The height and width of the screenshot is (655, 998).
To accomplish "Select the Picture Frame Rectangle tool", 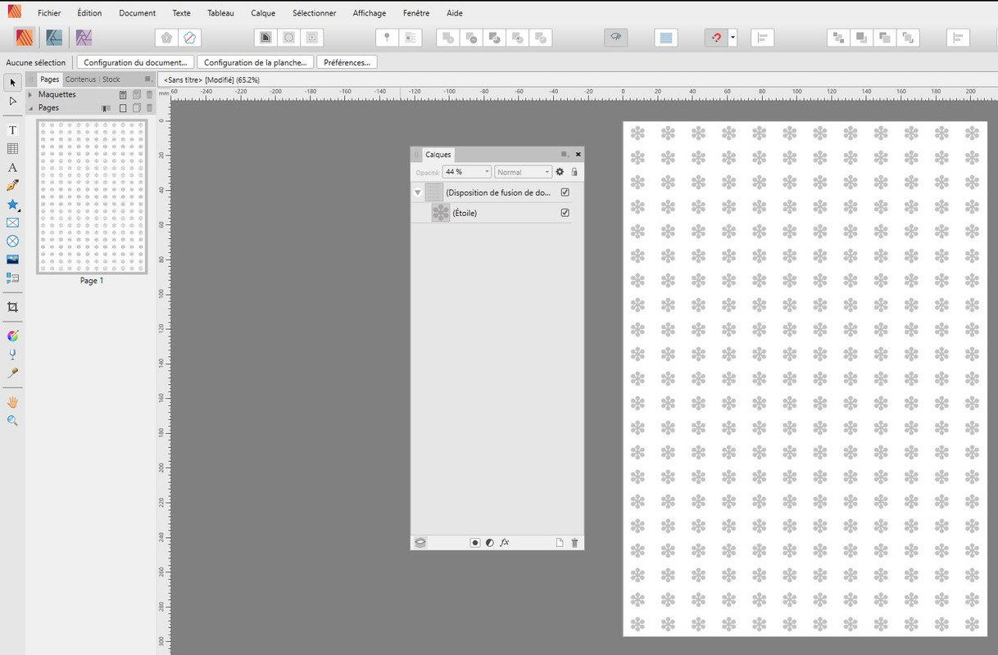I will (x=12, y=223).
